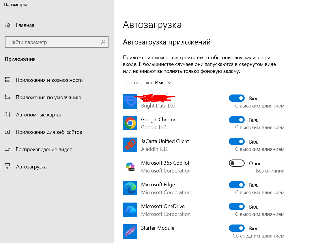
Task: Click the JaCarta Unified Client icon
Action: point(130,145)
